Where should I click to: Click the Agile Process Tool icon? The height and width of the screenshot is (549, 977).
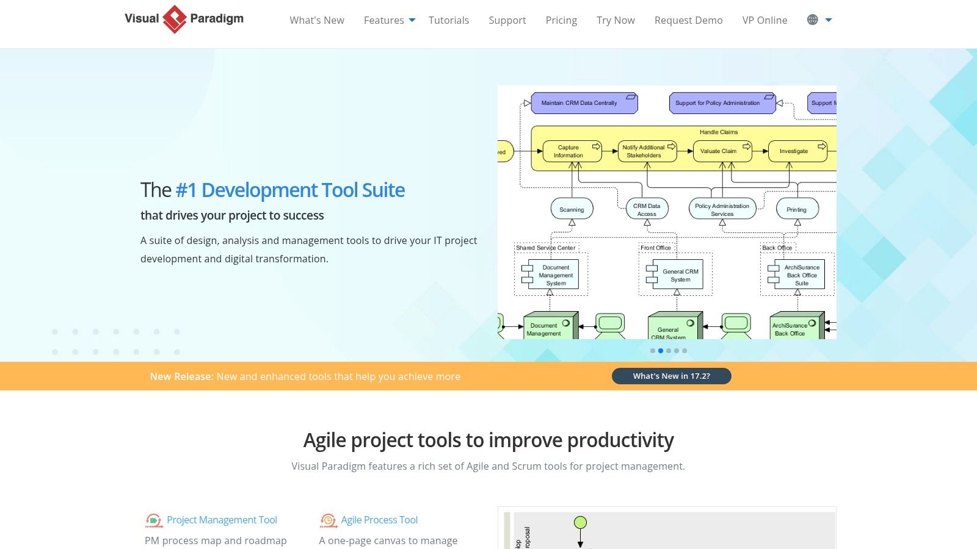(328, 520)
